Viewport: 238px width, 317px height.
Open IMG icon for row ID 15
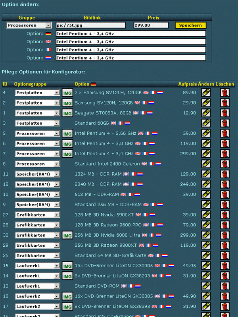tap(67, 266)
